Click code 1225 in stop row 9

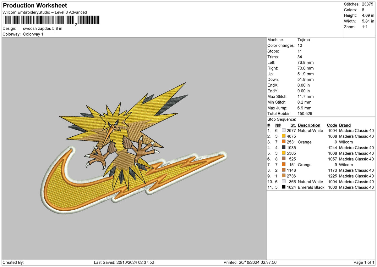(x=332, y=176)
